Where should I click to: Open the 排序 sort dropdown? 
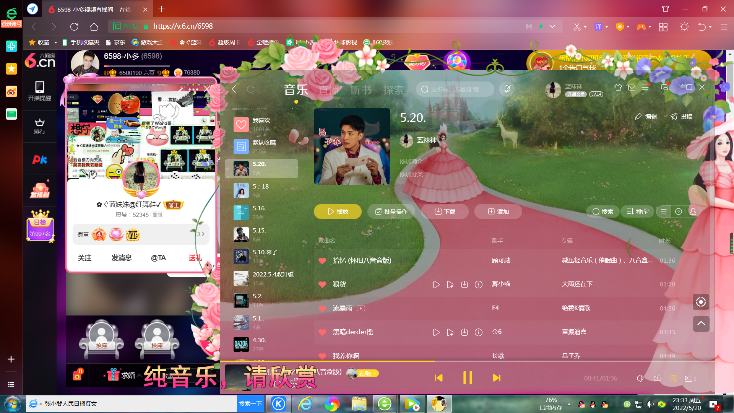tap(637, 211)
